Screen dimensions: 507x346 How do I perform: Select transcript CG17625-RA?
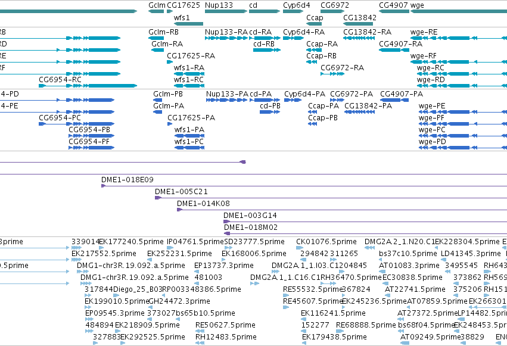(x=191, y=56)
